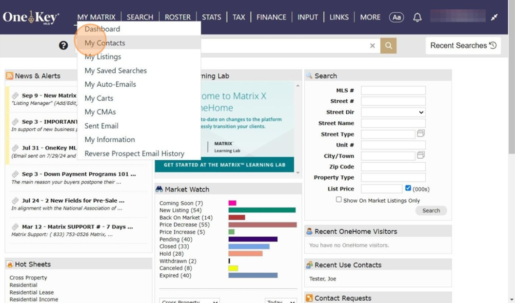This screenshot has height=303, width=515.
Task: Open the Residential Lease hot sheet
Action: coord(32,292)
